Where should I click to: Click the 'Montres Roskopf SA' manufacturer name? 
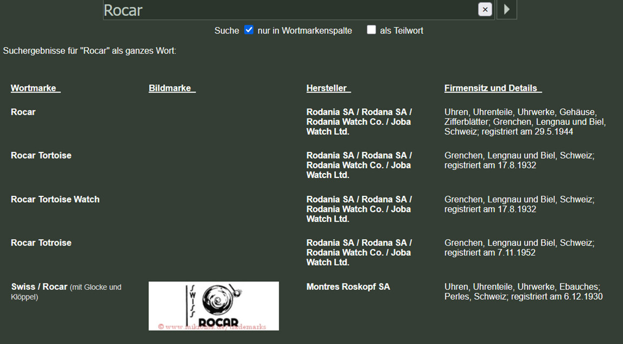[x=348, y=287]
